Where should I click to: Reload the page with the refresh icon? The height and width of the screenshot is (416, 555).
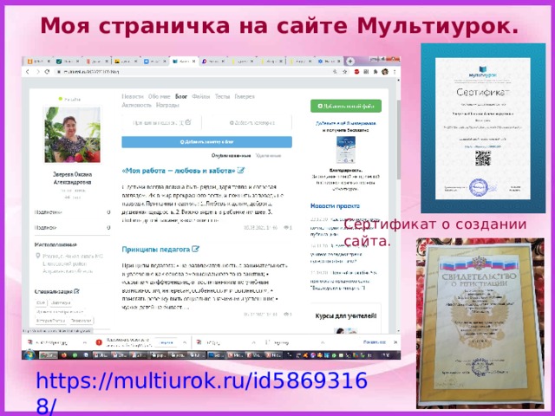[x=47, y=72]
